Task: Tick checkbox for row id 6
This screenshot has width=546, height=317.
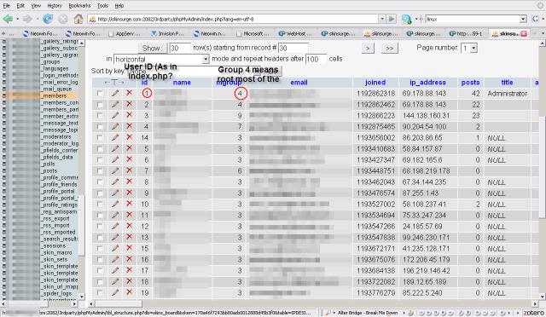Action: [100, 159]
